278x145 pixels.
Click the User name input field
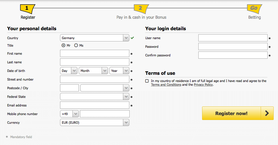[233, 38]
